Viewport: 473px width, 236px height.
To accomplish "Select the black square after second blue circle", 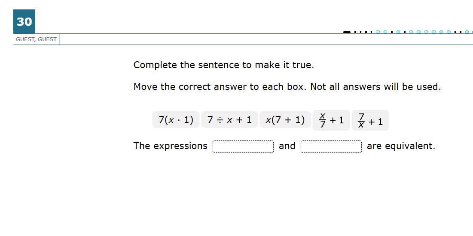I will [392, 32].
